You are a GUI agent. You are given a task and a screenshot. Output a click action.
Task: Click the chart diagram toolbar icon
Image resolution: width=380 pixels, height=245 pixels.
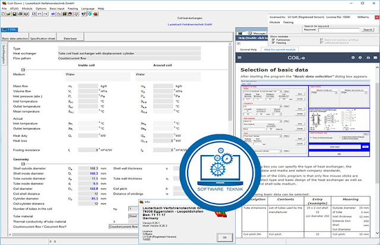(59, 14)
